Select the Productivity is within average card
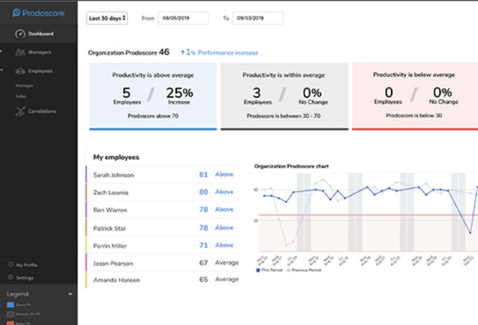This screenshot has width=478, height=325. pos(284,96)
